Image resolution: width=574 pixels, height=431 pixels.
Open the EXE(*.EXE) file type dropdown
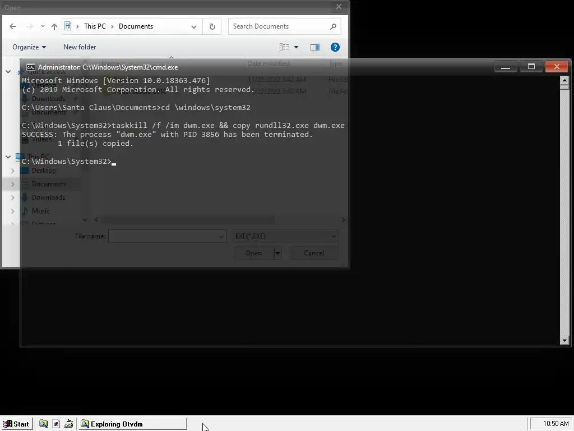click(x=285, y=236)
